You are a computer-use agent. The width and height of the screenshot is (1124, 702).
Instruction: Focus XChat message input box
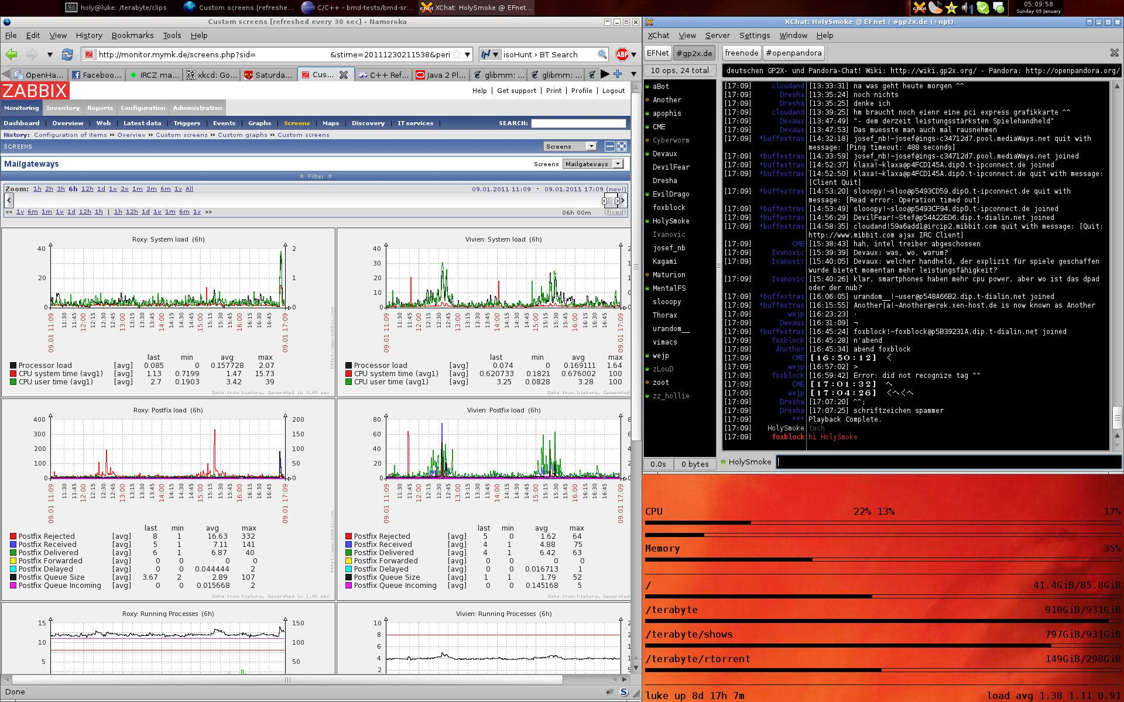[949, 462]
